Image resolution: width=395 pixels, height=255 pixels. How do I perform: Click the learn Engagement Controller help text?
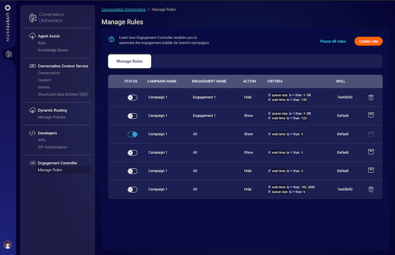(x=164, y=40)
